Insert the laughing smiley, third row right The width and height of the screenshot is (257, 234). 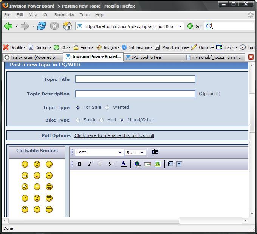click(49, 187)
